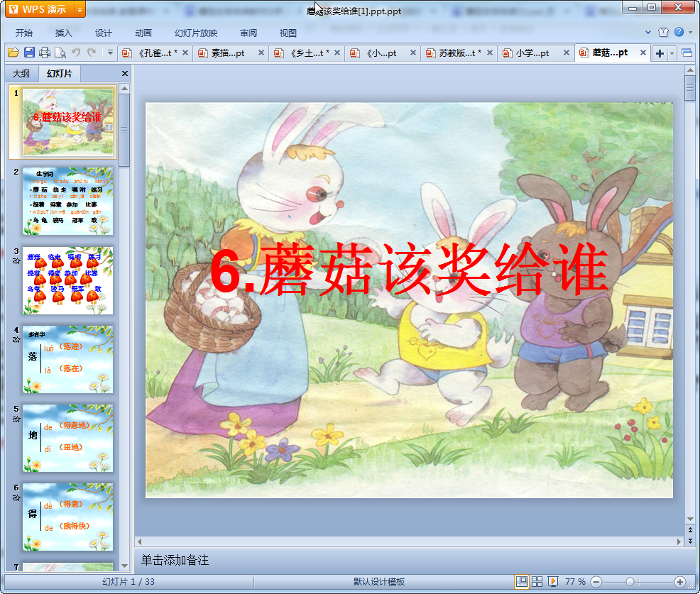Viewport: 700px width, 594px height.
Task: Close the 素描...pt document tab
Action: tap(261, 53)
